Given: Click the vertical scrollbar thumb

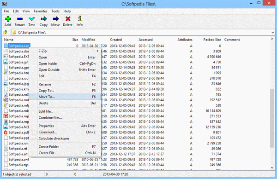Looking at the screenshot, I should pyautogui.click(x=272, y=118).
